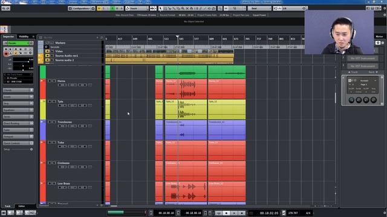Click the transport Cycle button
387x217 pixels.
[x=218, y=213]
